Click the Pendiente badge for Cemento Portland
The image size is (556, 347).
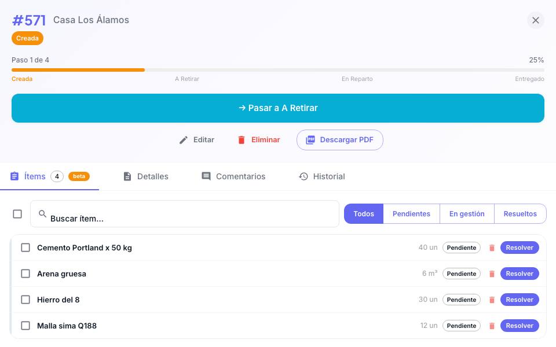462,248
